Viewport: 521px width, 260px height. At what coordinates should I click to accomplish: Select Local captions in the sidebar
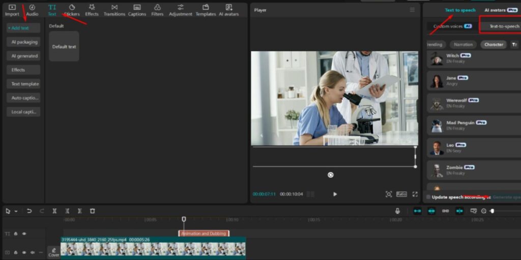(x=23, y=112)
